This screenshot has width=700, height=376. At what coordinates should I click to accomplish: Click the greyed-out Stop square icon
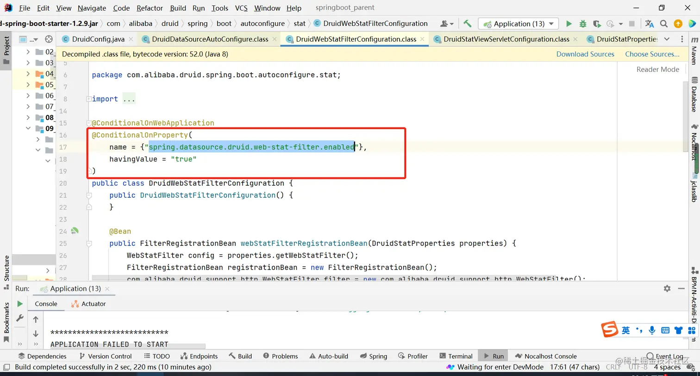[632, 24]
